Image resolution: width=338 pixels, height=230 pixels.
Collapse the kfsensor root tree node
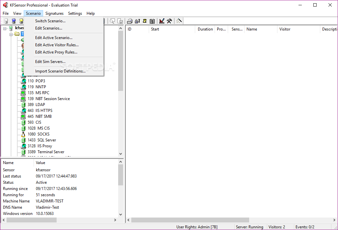pyautogui.click(x=5, y=28)
